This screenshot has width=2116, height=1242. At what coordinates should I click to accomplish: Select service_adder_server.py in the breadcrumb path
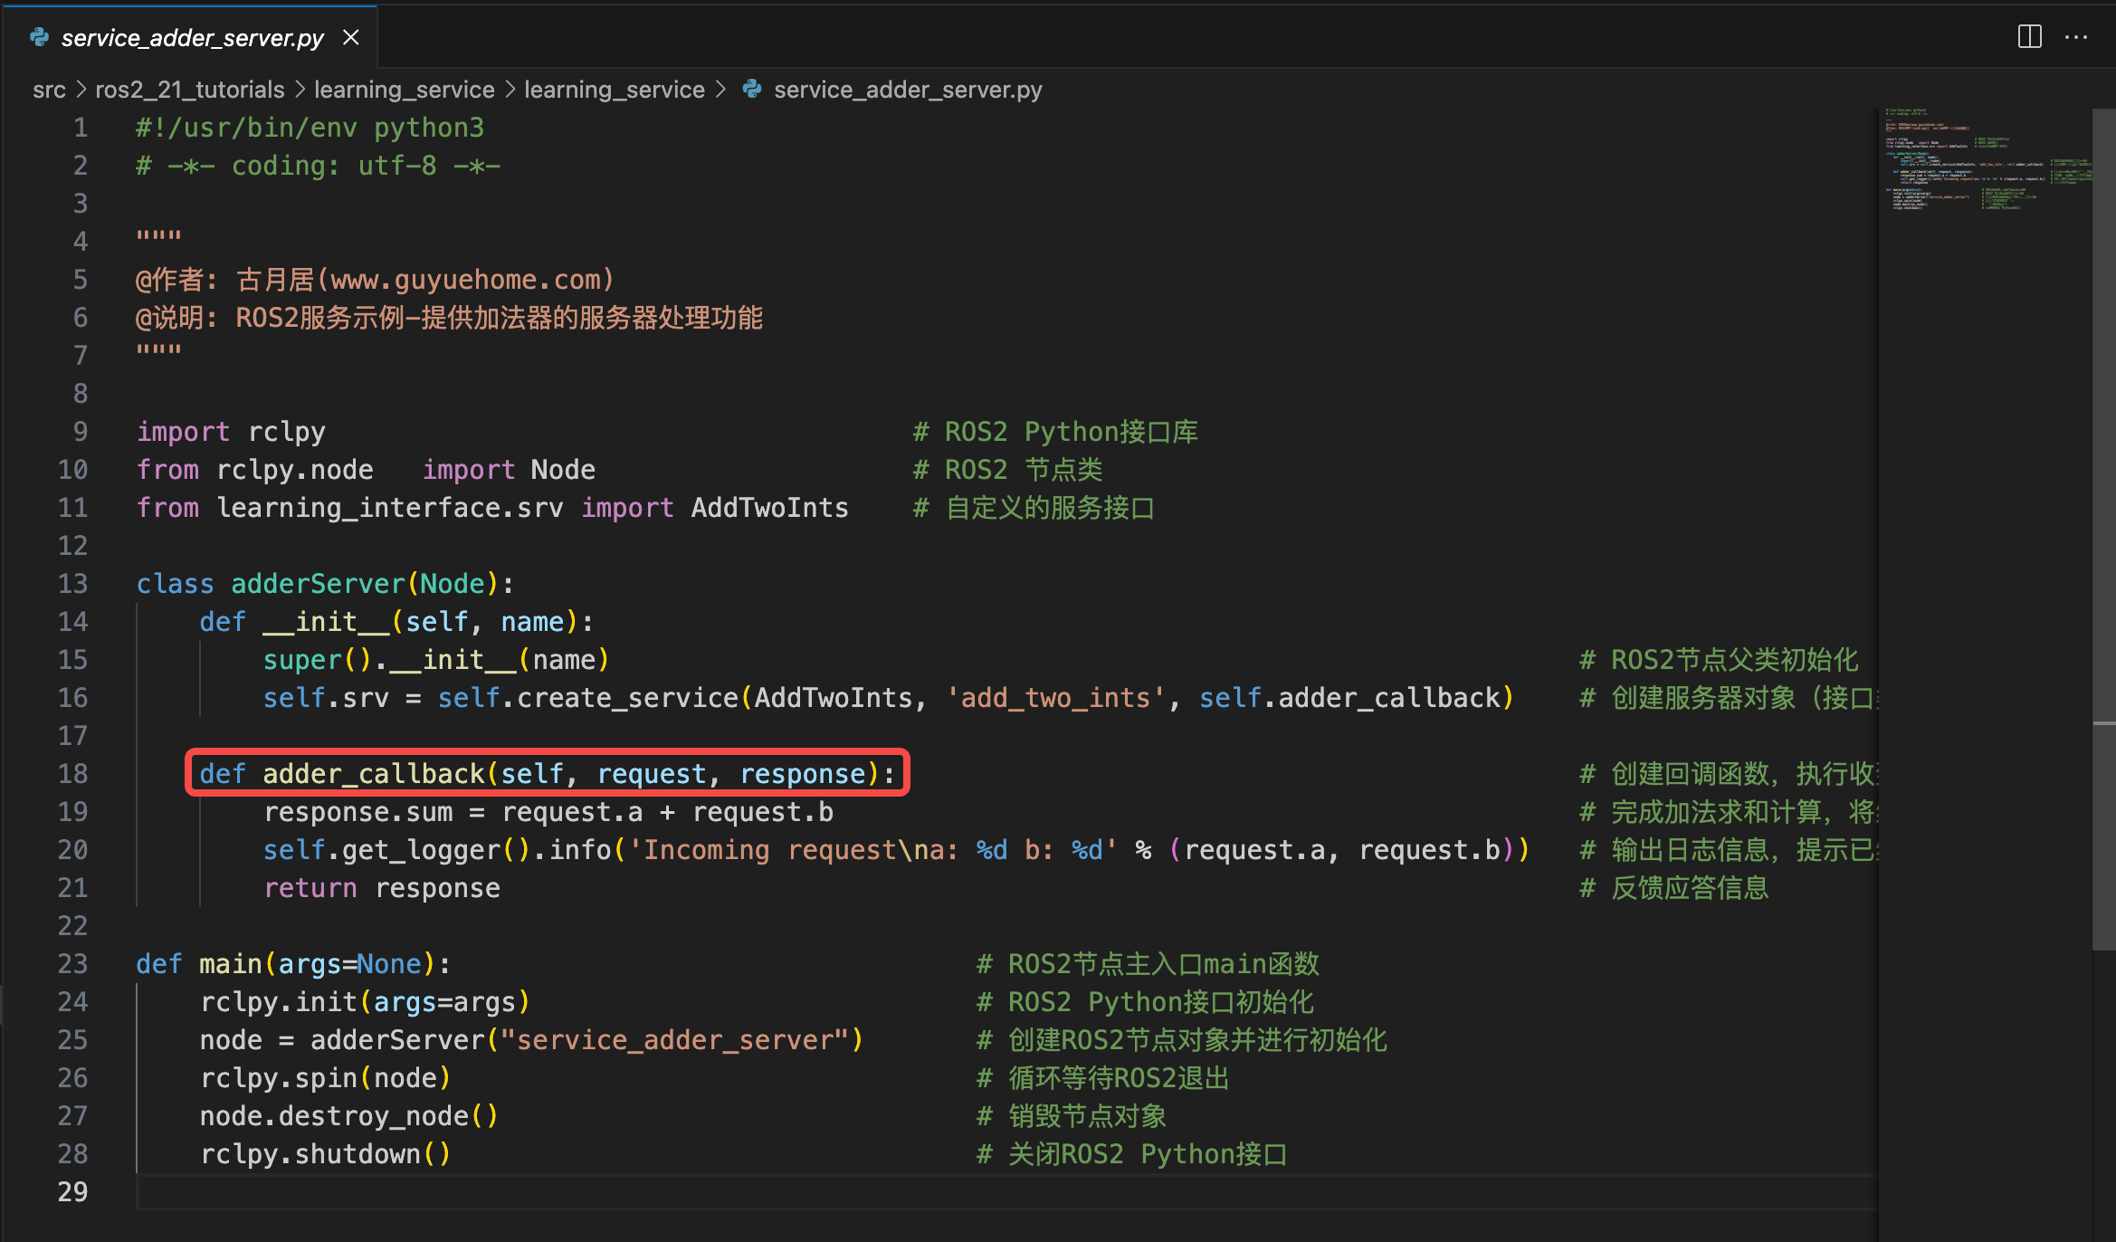coord(907,89)
